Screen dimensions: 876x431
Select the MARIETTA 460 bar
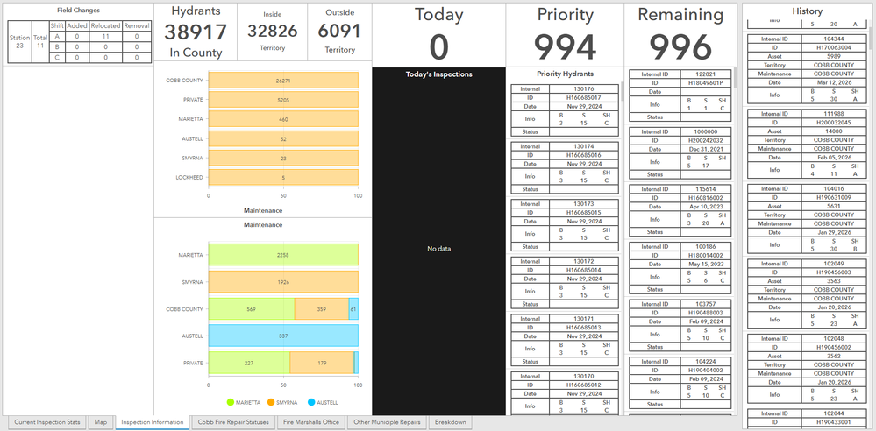click(x=283, y=119)
